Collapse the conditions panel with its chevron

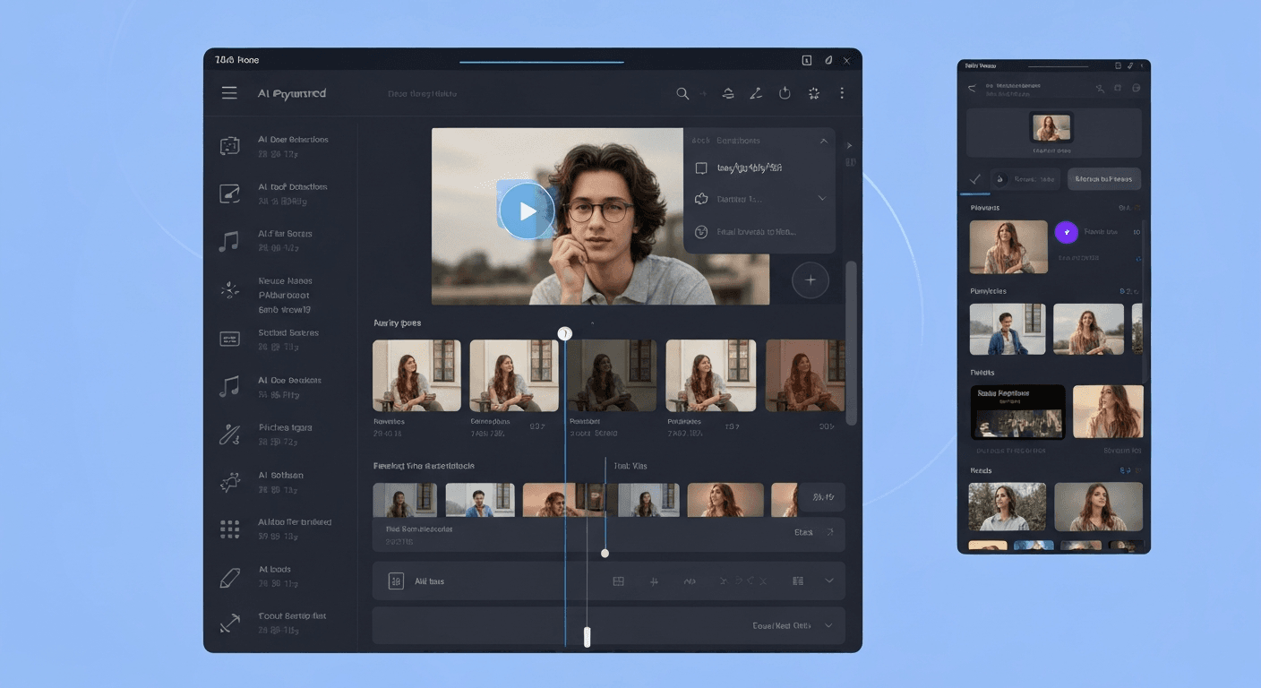point(824,140)
